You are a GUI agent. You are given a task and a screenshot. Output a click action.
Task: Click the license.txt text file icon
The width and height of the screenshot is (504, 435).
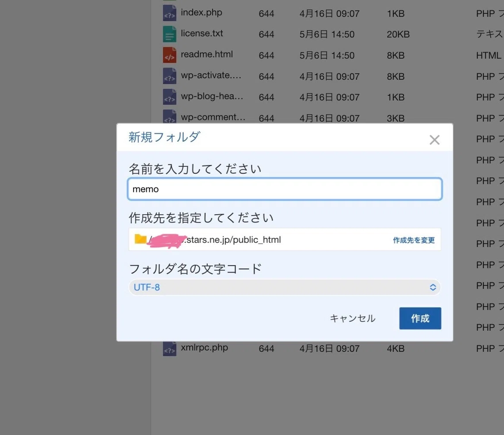pos(169,34)
